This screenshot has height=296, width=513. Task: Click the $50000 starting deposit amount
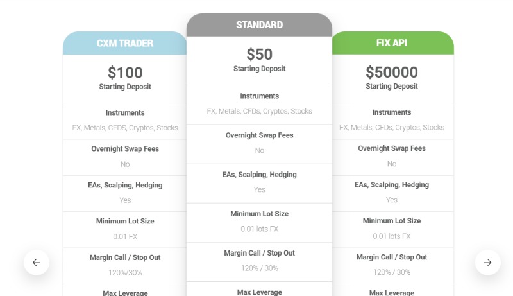pos(392,72)
